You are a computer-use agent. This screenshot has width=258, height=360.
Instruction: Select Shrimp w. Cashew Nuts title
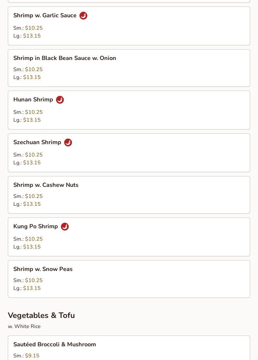[46, 185]
